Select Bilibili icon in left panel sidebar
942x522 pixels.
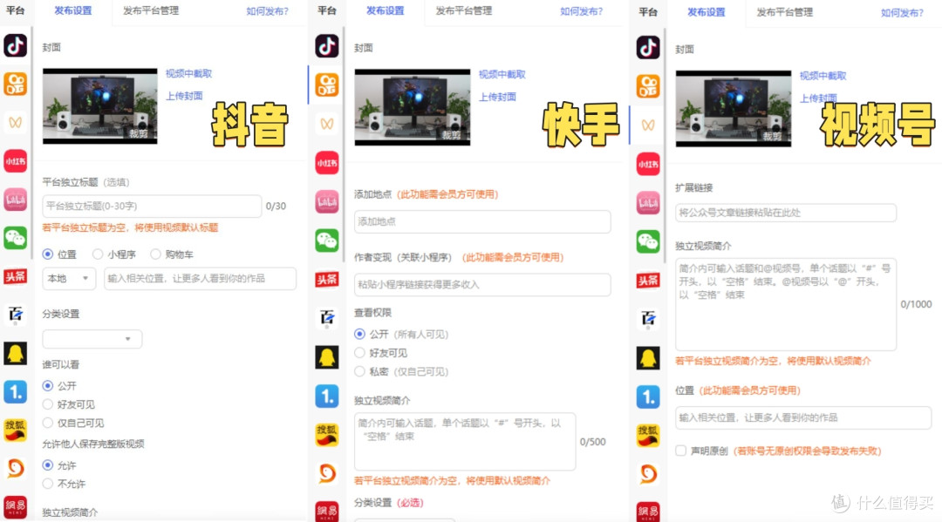point(16,200)
